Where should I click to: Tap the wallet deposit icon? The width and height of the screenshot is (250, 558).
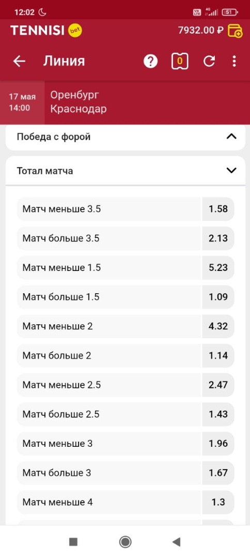235,31
